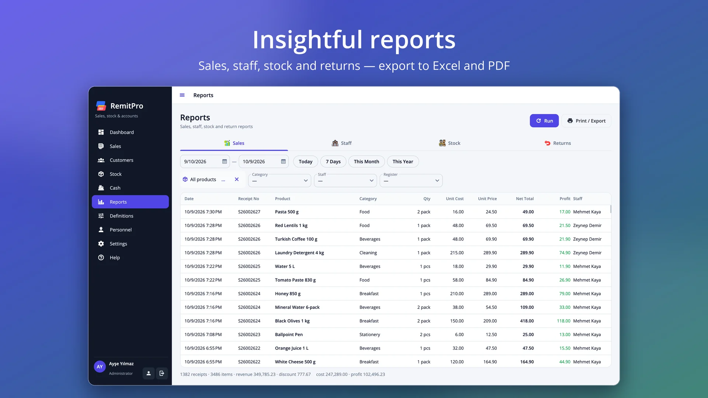Open Help in the sidebar
This screenshot has height=398, width=708.
[x=130, y=258]
